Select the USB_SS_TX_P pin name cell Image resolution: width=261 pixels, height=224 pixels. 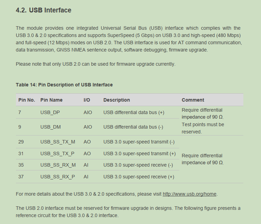click(57, 153)
